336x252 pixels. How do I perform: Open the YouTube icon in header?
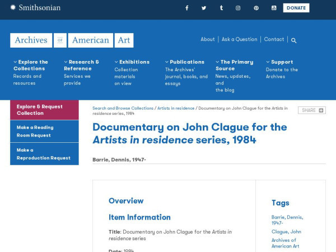pyautogui.click(x=274, y=8)
